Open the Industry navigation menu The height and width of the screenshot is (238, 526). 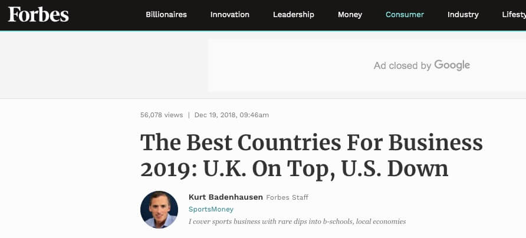point(463,15)
